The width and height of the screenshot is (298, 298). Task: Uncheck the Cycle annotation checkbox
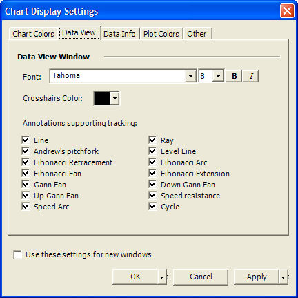coord(152,207)
